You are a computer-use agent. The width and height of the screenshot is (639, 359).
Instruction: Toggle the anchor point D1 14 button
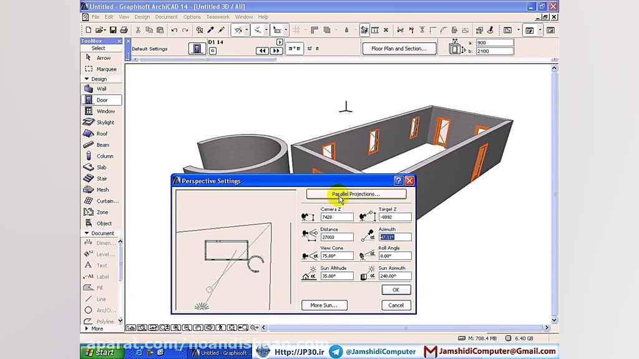click(212, 51)
